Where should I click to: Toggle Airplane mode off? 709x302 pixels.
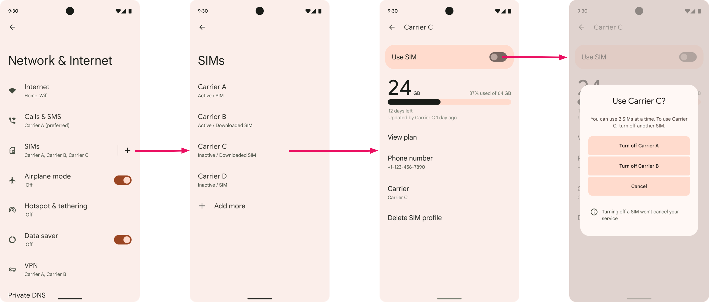tap(122, 180)
